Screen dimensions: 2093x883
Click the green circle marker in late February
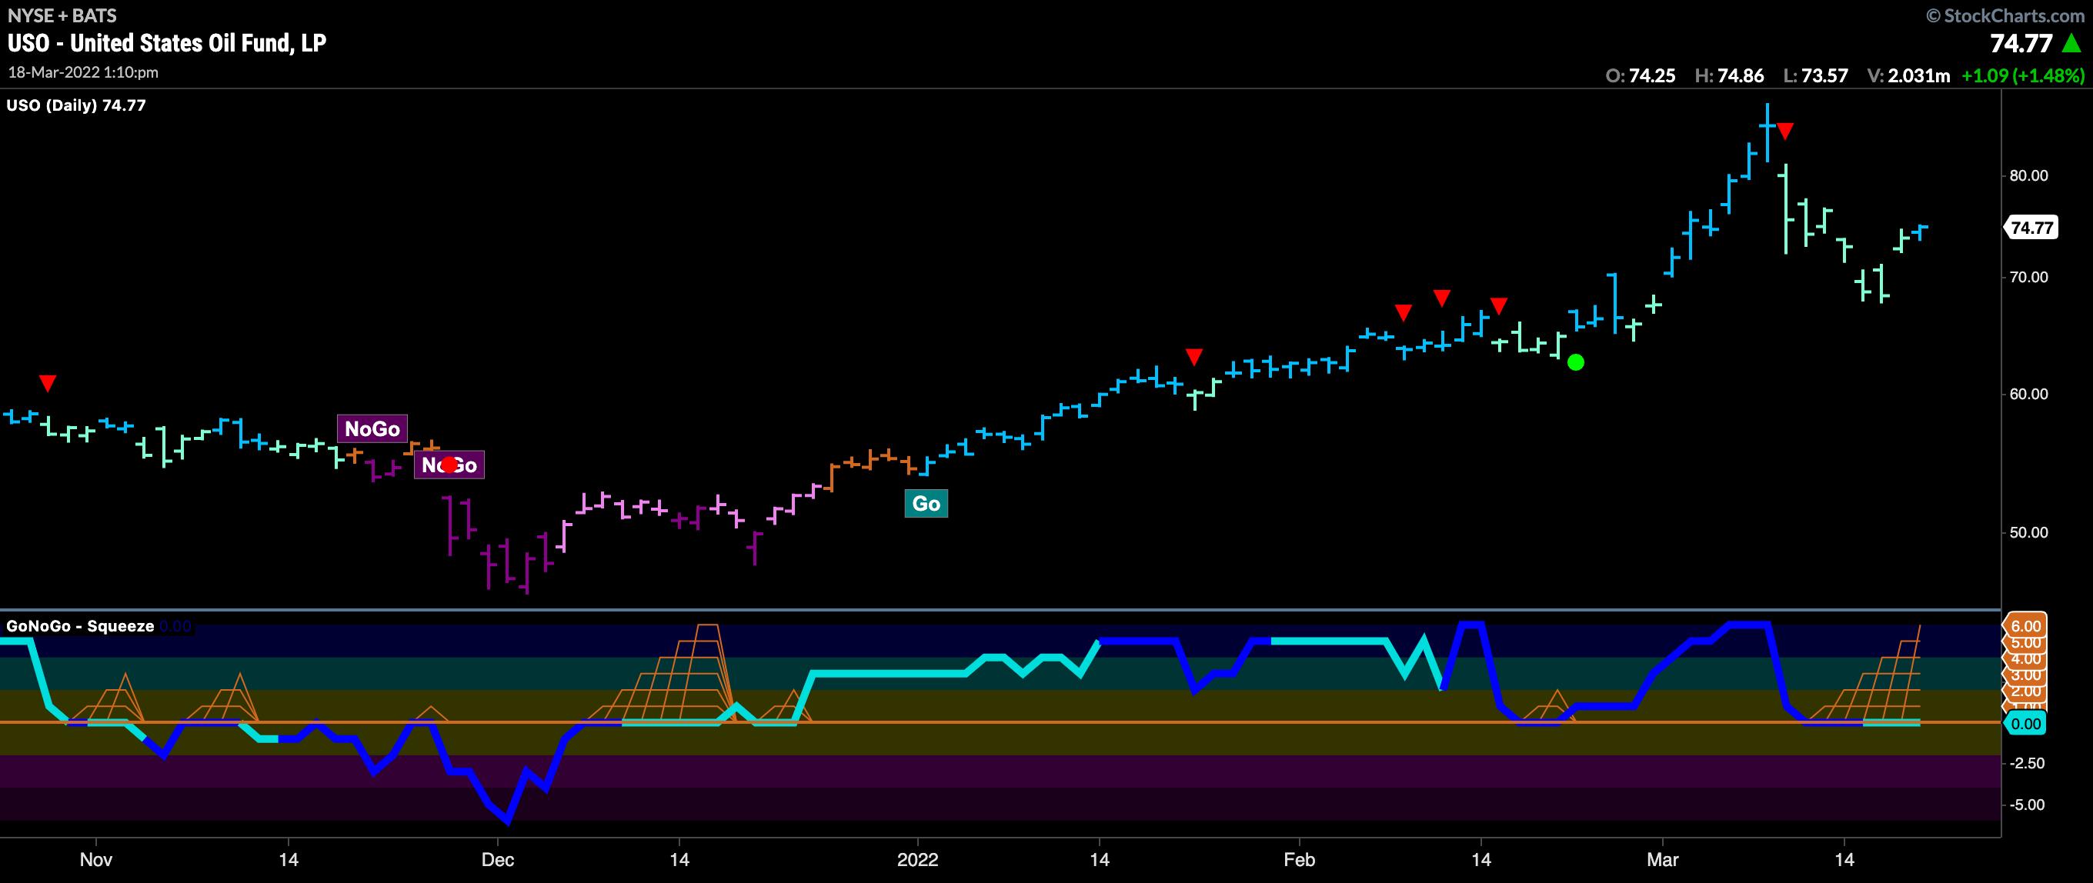[x=1574, y=362]
